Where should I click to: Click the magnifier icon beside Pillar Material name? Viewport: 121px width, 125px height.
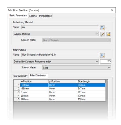click(102, 55)
